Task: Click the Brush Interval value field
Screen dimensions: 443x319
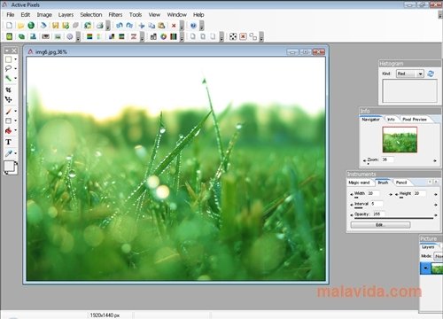Action: click(x=377, y=204)
